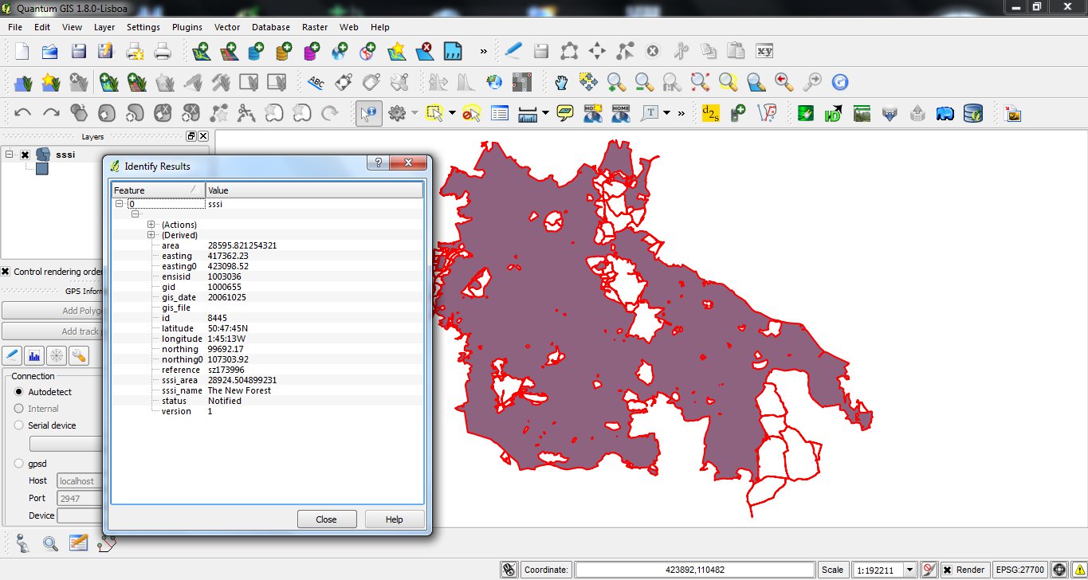Click the Deselect features icon
The height and width of the screenshot is (580, 1088).
coord(471,113)
